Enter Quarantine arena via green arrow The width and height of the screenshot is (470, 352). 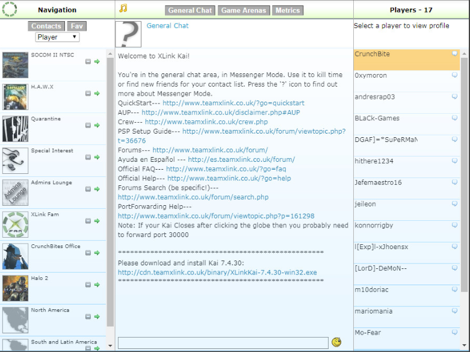97,125
